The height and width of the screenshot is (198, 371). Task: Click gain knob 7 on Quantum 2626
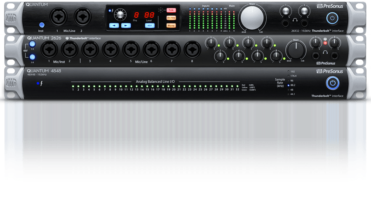pos(267,43)
